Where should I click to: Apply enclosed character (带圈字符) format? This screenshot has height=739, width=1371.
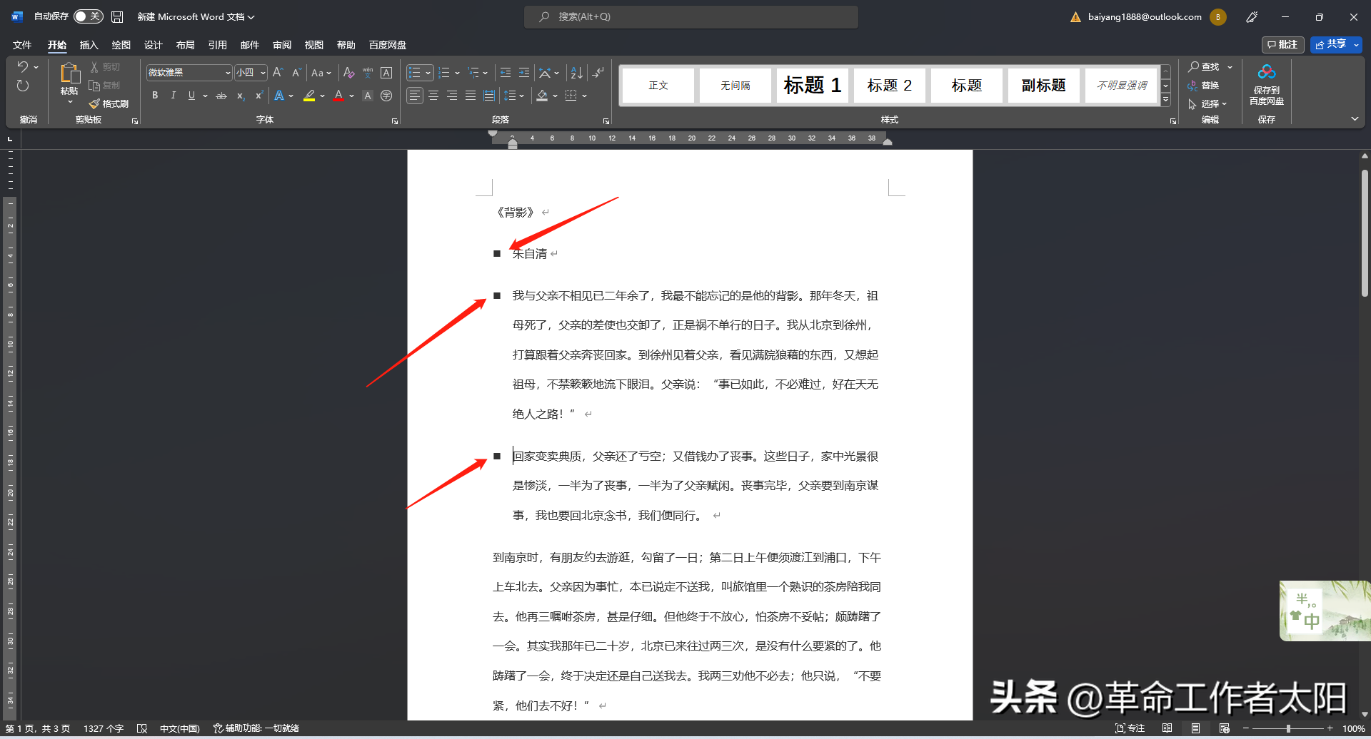tap(386, 96)
